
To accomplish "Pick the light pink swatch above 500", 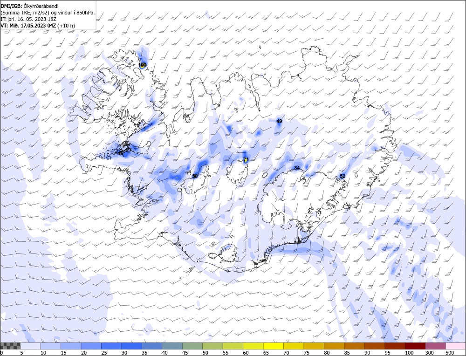I will tap(455, 346).
